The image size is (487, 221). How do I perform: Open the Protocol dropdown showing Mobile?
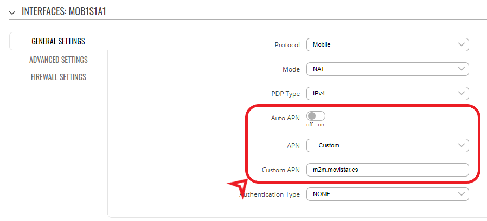pyautogui.click(x=387, y=44)
